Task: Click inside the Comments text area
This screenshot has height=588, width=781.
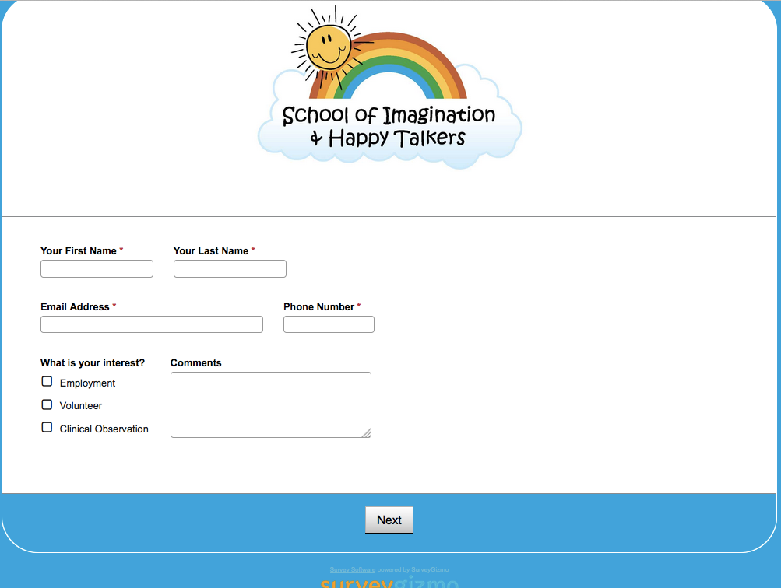Action: (x=270, y=404)
